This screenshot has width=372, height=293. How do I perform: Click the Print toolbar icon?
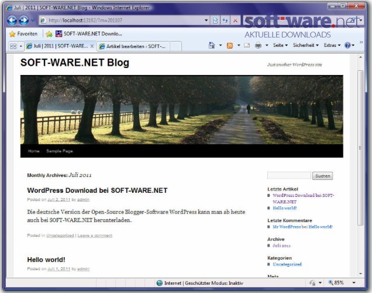[x=258, y=45]
